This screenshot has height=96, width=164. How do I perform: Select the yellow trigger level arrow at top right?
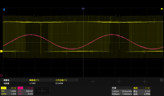coord(162,9)
